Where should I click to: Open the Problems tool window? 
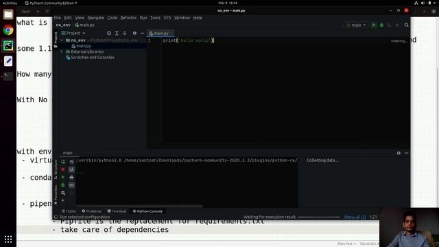(x=91, y=211)
